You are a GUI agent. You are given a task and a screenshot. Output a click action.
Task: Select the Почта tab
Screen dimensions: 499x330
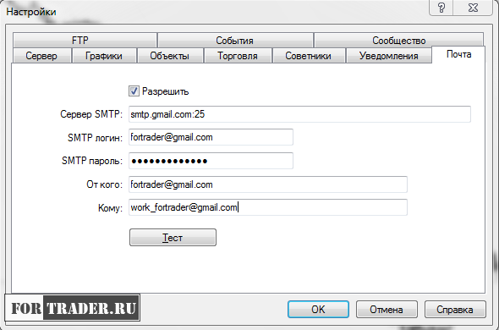[458, 54]
